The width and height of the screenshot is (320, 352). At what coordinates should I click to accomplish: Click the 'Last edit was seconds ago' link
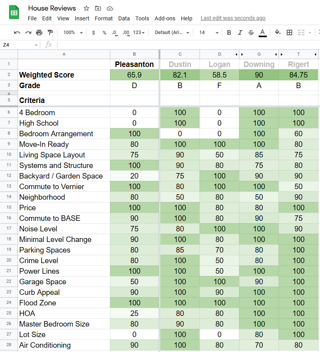pyautogui.click(x=233, y=18)
